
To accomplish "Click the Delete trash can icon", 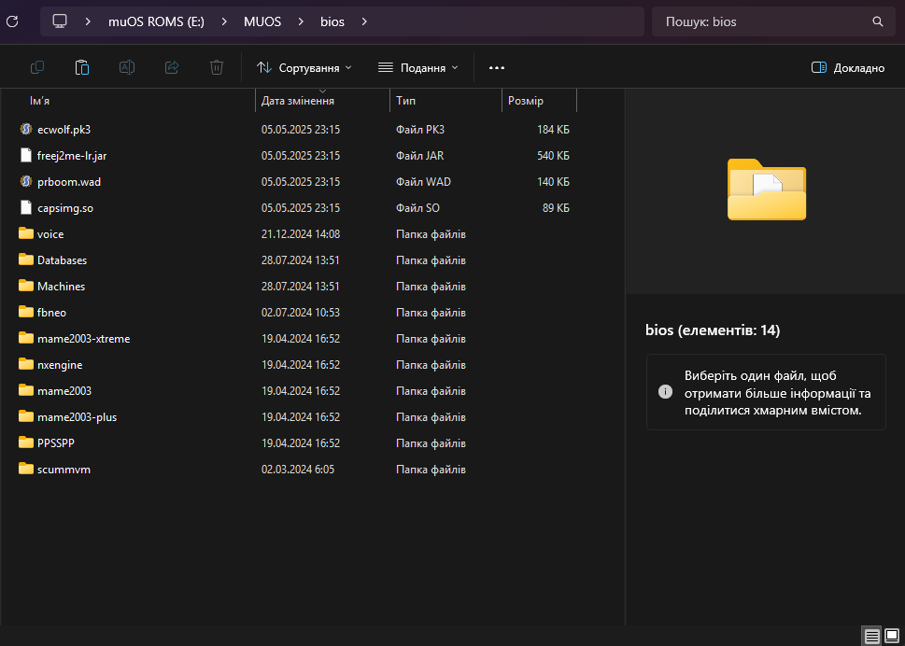I will (217, 67).
